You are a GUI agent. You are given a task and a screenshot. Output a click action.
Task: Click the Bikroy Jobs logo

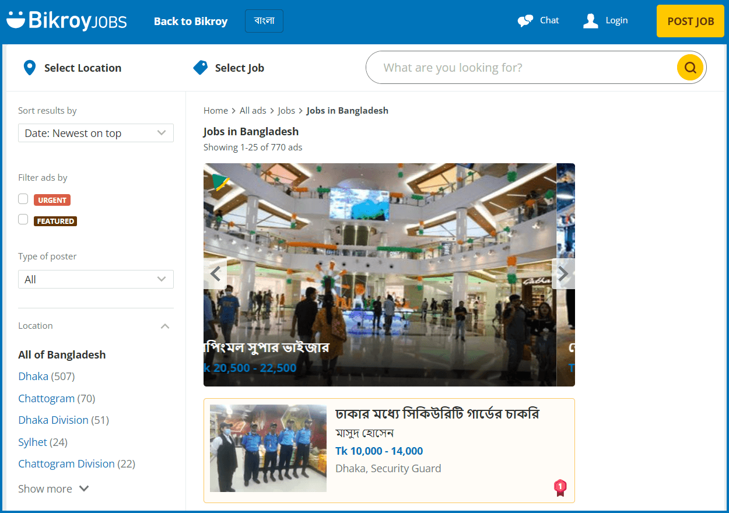pos(66,21)
